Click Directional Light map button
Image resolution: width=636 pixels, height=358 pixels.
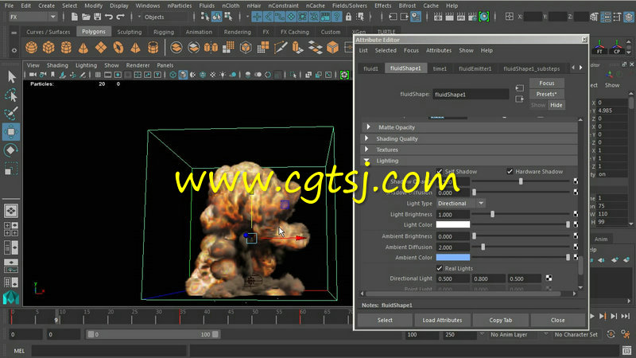[x=549, y=278]
